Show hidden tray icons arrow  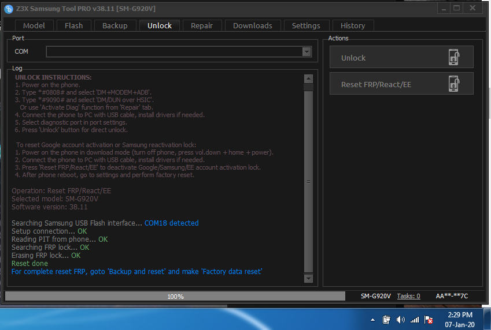tap(372, 320)
